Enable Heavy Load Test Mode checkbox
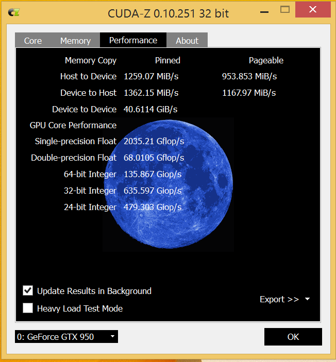This screenshot has width=336, height=362. pyautogui.click(x=28, y=308)
